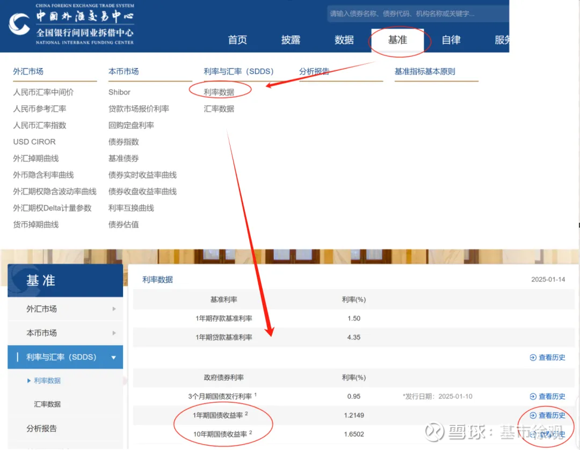Open 人民币汇率中间价 link
This screenshot has width=580, height=450.
[x=44, y=92]
